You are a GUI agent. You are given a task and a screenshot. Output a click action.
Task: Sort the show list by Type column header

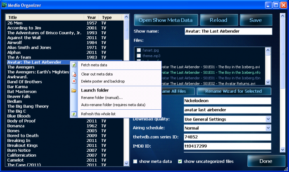tap(111, 17)
